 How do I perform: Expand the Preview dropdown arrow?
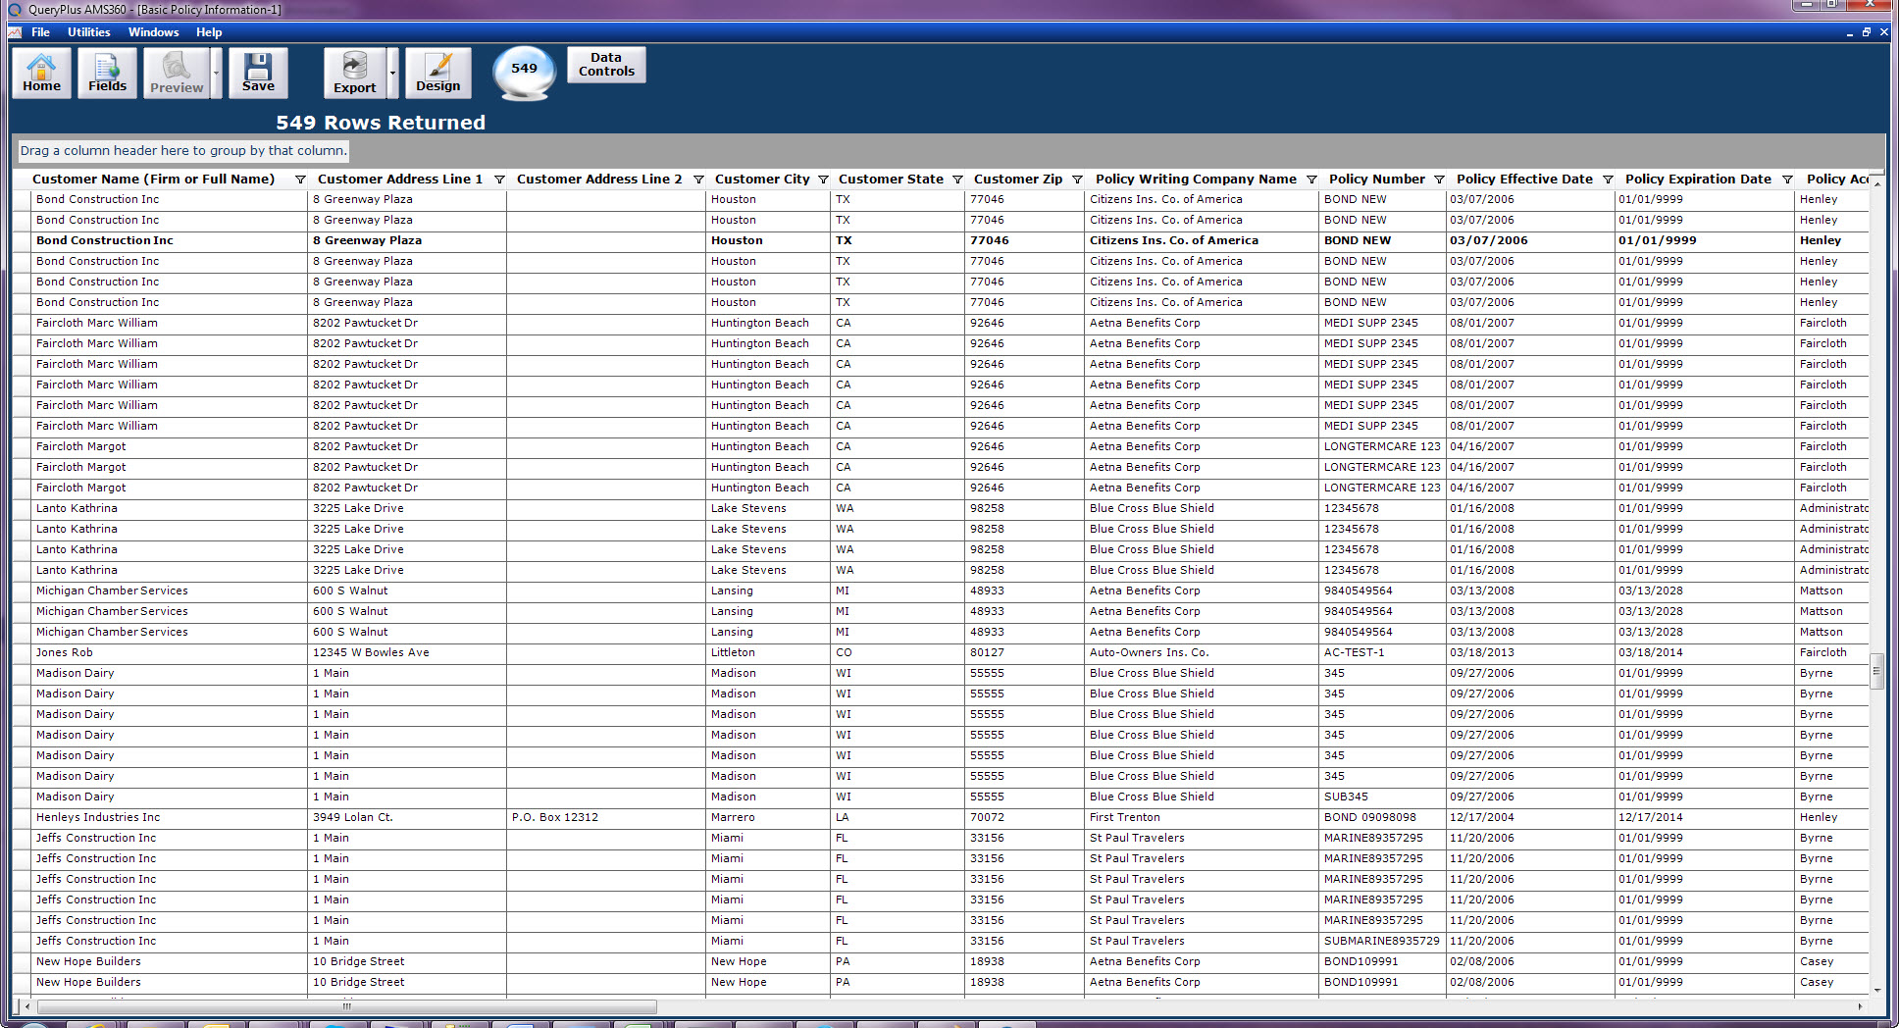(217, 73)
